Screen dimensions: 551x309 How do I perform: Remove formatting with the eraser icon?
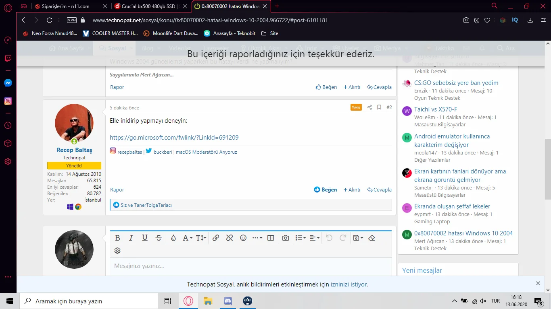click(x=372, y=238)
